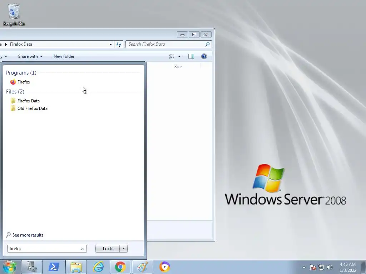366x274 pixels.
Task: Expand the breadcrumb arrow before Firefox Data
Action: point(6,44)
